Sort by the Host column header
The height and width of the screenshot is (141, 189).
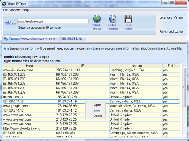(x=29, y=66)
